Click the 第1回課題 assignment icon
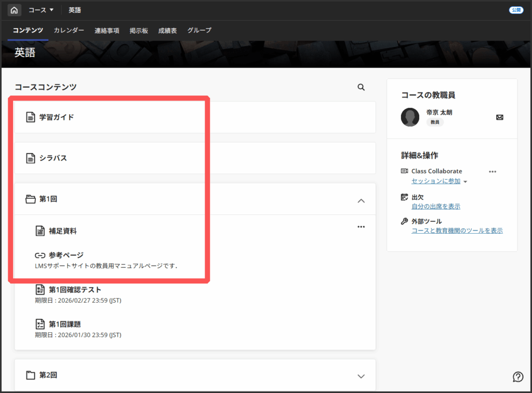This screenshot has width=532, height=393. point(40,324)
